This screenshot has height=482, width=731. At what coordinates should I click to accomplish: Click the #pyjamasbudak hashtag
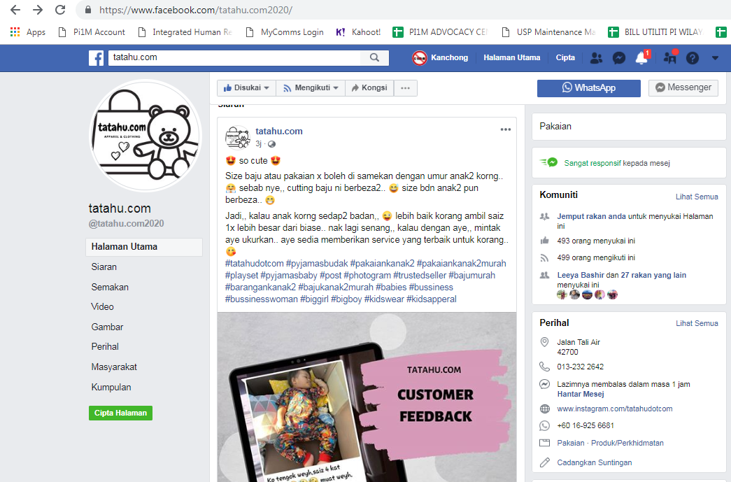pos(317,263)
